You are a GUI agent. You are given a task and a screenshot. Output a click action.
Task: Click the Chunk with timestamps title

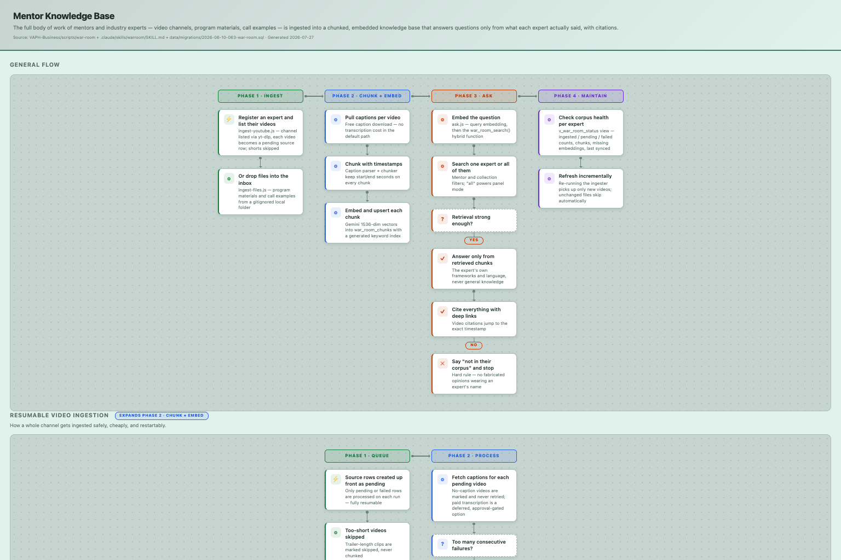coord(373,164)
